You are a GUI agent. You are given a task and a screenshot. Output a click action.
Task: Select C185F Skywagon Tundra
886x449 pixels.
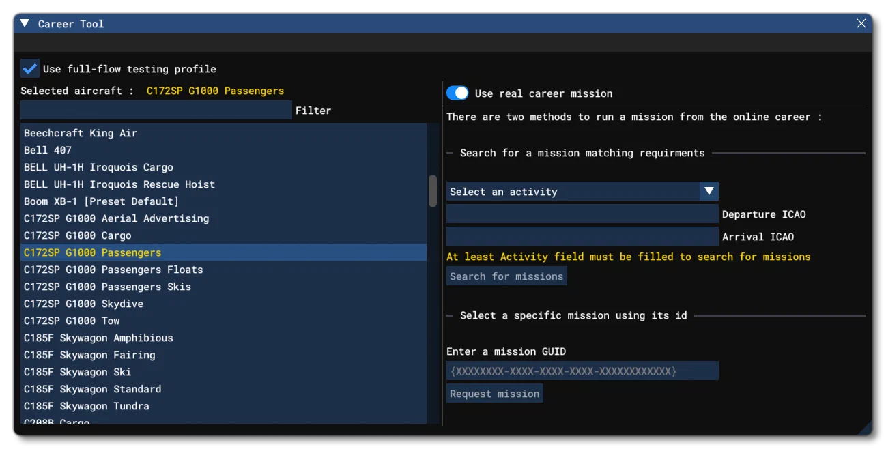[223, 406]
